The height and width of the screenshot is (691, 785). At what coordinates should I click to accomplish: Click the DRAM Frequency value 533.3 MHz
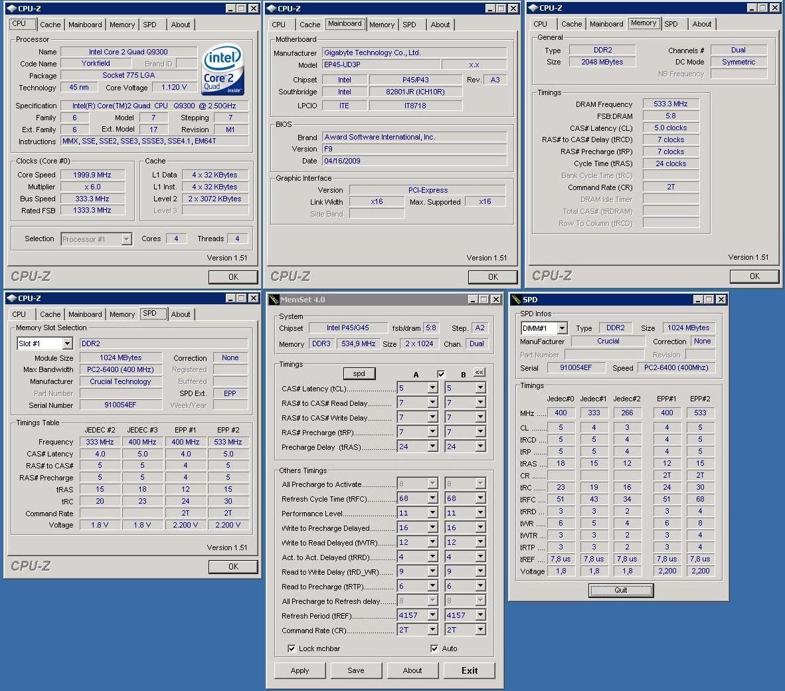click(671, 104)
